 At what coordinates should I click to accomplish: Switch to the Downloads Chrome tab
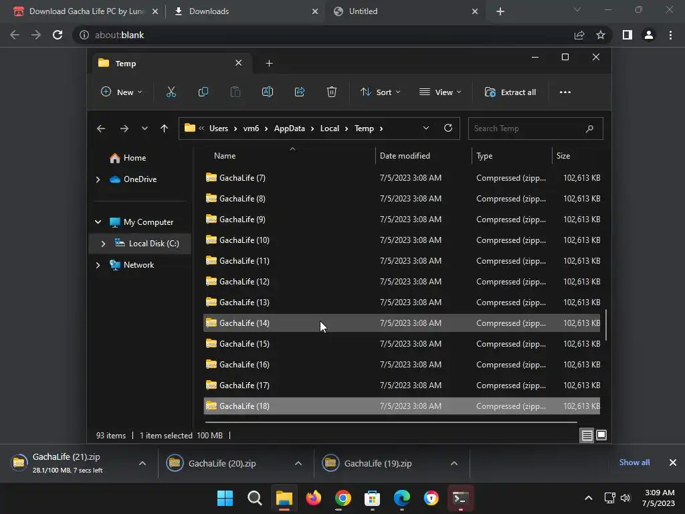246,11
